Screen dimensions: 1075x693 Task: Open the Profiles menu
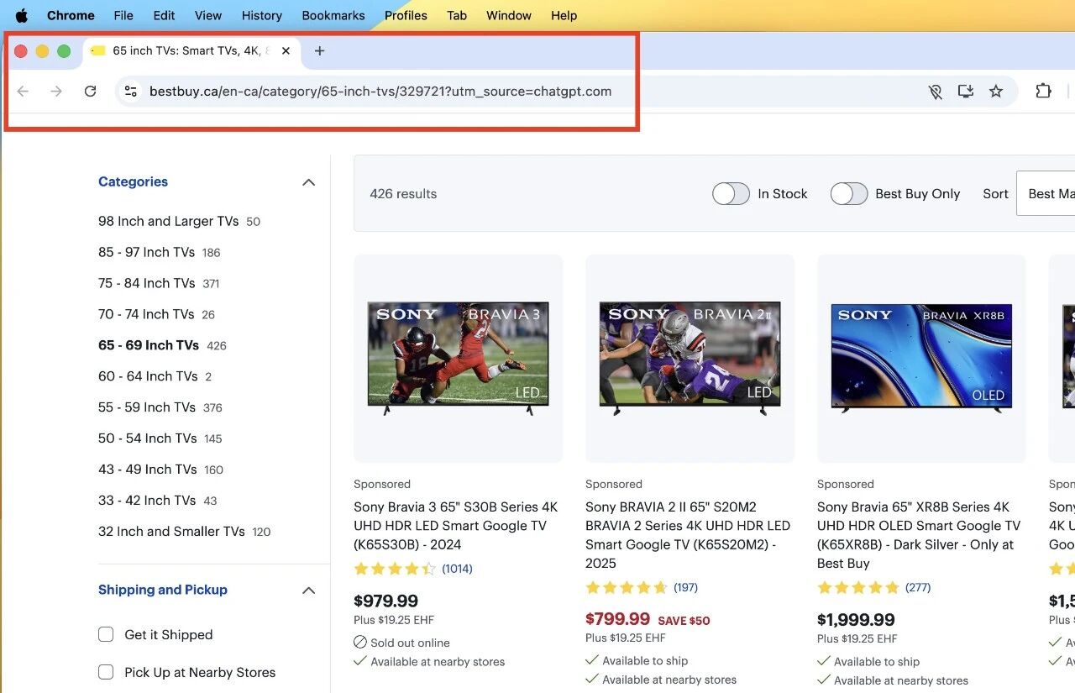tap(406, 15)
